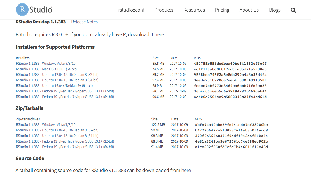Download Fedora 19+/RedHat 7+ 64-bit installer
This screenshot has height=193, width=311.
pyautogui.click(x=65, y=97)
